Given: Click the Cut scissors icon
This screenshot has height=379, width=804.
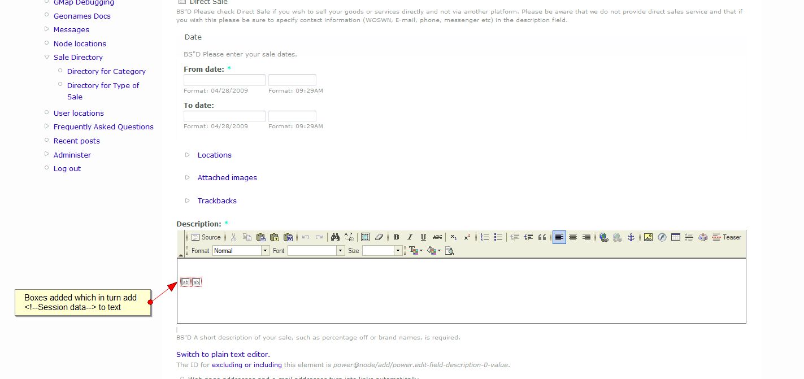Looking at the screenshot, I should [x=233, y=237].
